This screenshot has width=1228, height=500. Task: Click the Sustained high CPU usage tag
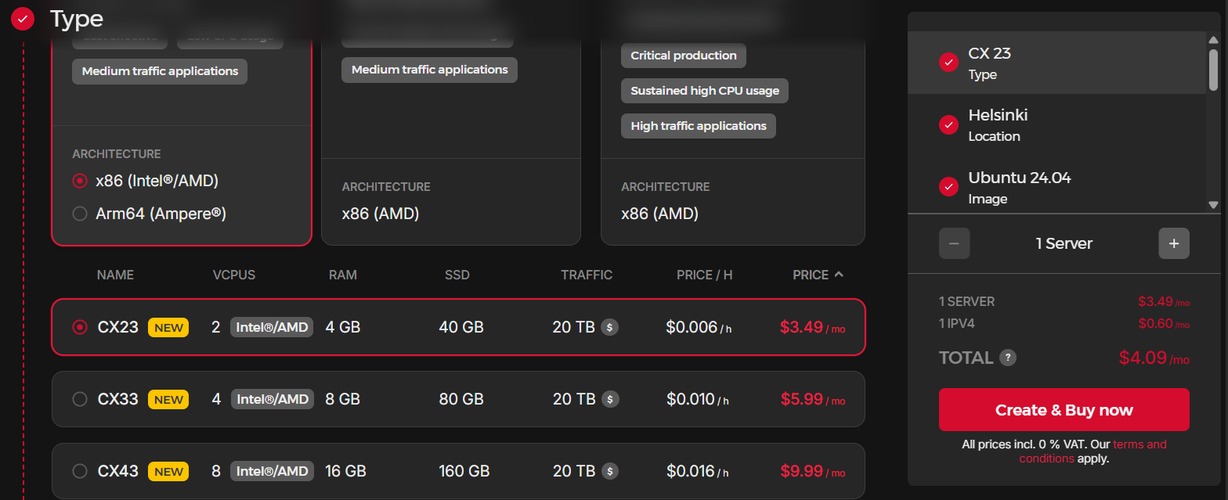(705, 91)
